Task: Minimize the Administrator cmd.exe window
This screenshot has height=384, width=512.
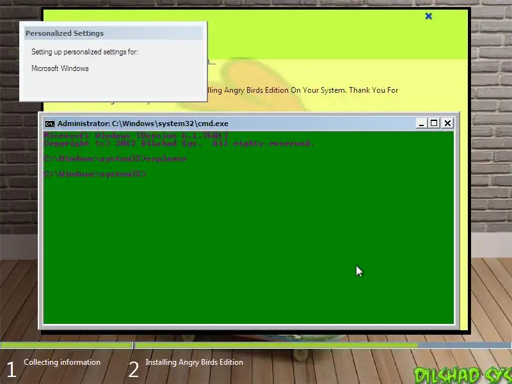Action: pyautogui.click(x=421, y=124)
